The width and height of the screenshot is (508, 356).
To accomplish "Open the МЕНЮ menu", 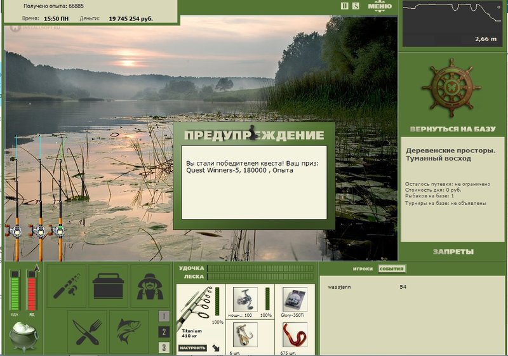I will coord(380,6).
